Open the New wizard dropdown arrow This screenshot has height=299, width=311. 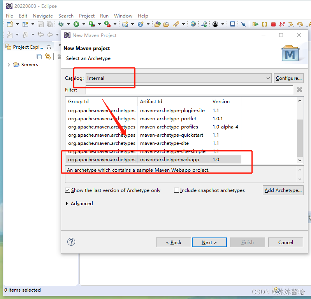(x=17, y=24)
